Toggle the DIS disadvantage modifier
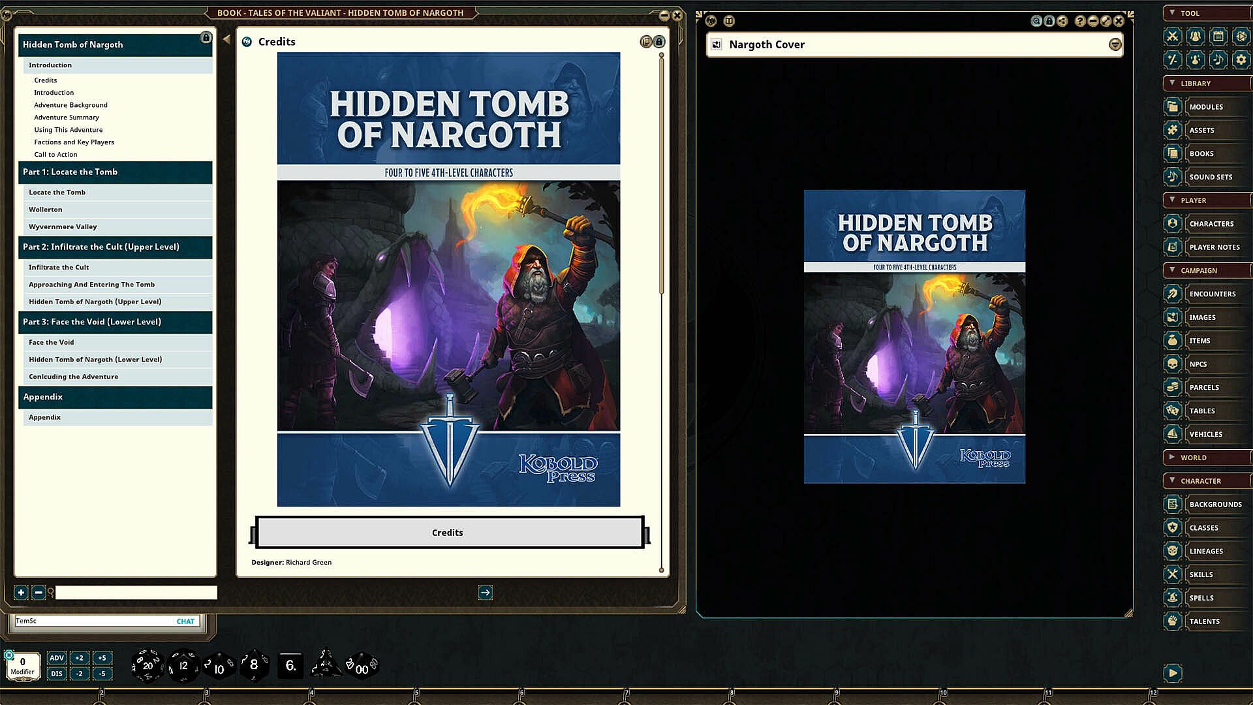 coord(57,674)
